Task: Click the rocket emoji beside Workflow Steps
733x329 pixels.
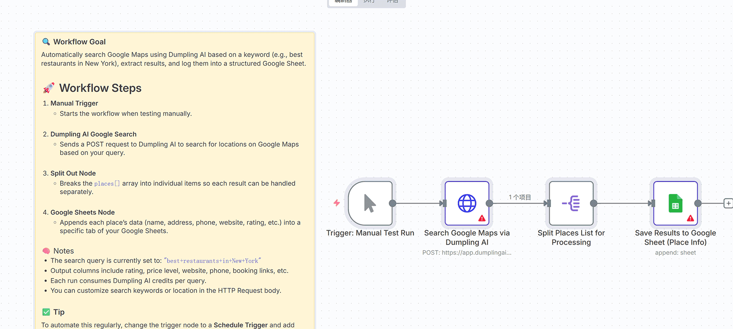Action: [48, 88]
